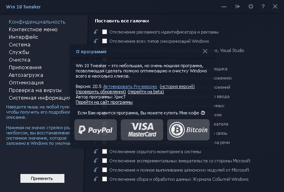
Task: Click the coffee cup emoji icon
Action: click(203, 113)
